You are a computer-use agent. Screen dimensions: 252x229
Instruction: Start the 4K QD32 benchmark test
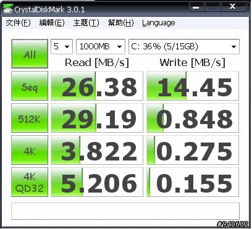click(30, 182)
